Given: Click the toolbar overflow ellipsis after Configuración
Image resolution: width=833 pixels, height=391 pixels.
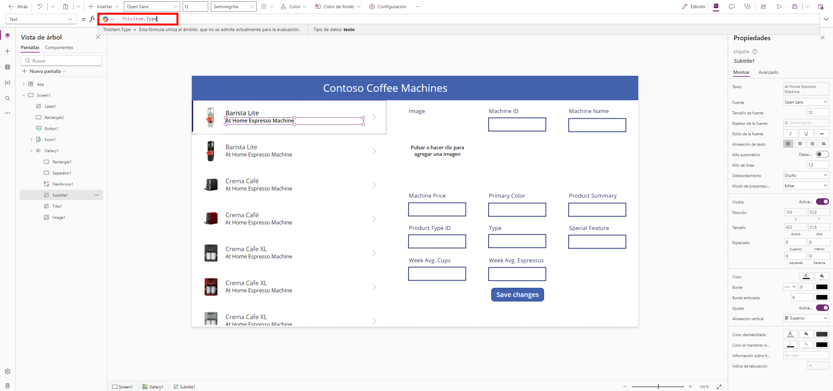Looking at the screenshot, I should 418,7.
